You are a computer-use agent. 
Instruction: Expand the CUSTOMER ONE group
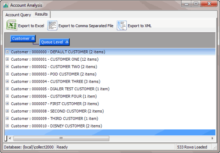pyautogui.click(x=7, y=59)
